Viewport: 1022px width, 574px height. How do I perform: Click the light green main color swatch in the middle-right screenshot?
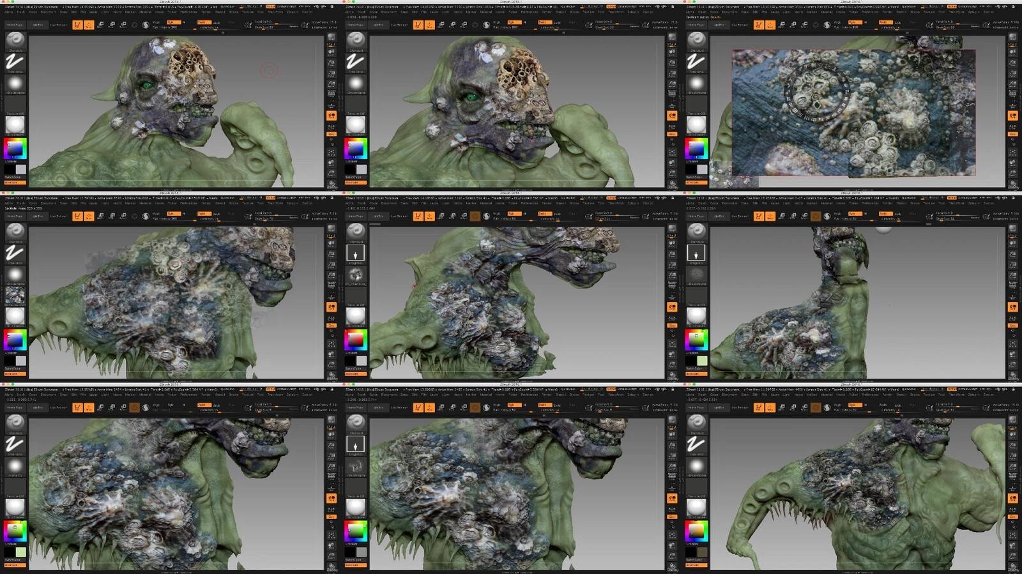pos(702,361)
